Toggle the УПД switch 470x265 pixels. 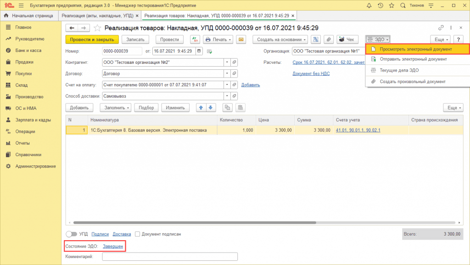pos(71,234)
